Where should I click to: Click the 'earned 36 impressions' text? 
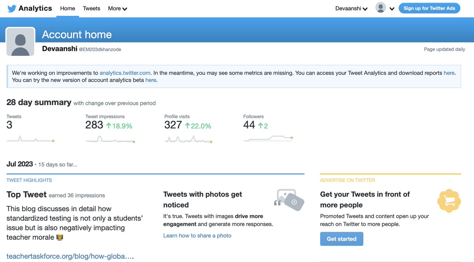coord(77,195)
